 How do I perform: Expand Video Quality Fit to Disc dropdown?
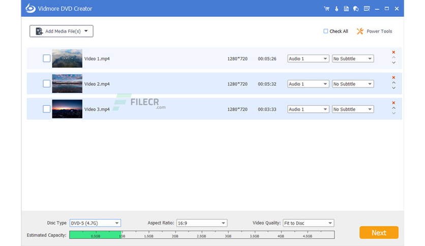pyautogui.click(x=309, y=223)
